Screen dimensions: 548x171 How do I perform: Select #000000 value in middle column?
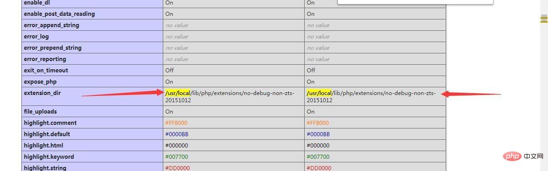[x=177, y=146]
